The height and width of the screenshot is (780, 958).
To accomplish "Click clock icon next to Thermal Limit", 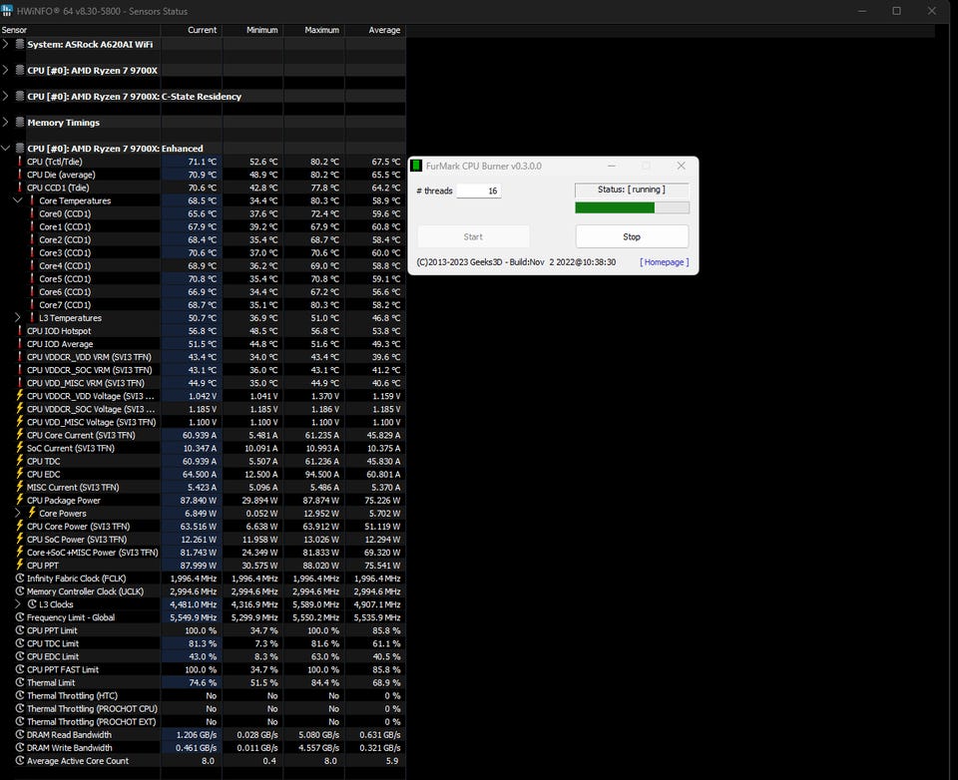I will (x=20, y=682).
